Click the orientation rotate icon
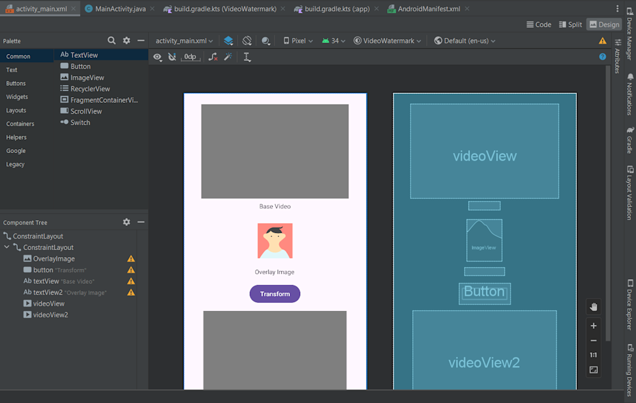636x403 pixels. tap(247, 41)
